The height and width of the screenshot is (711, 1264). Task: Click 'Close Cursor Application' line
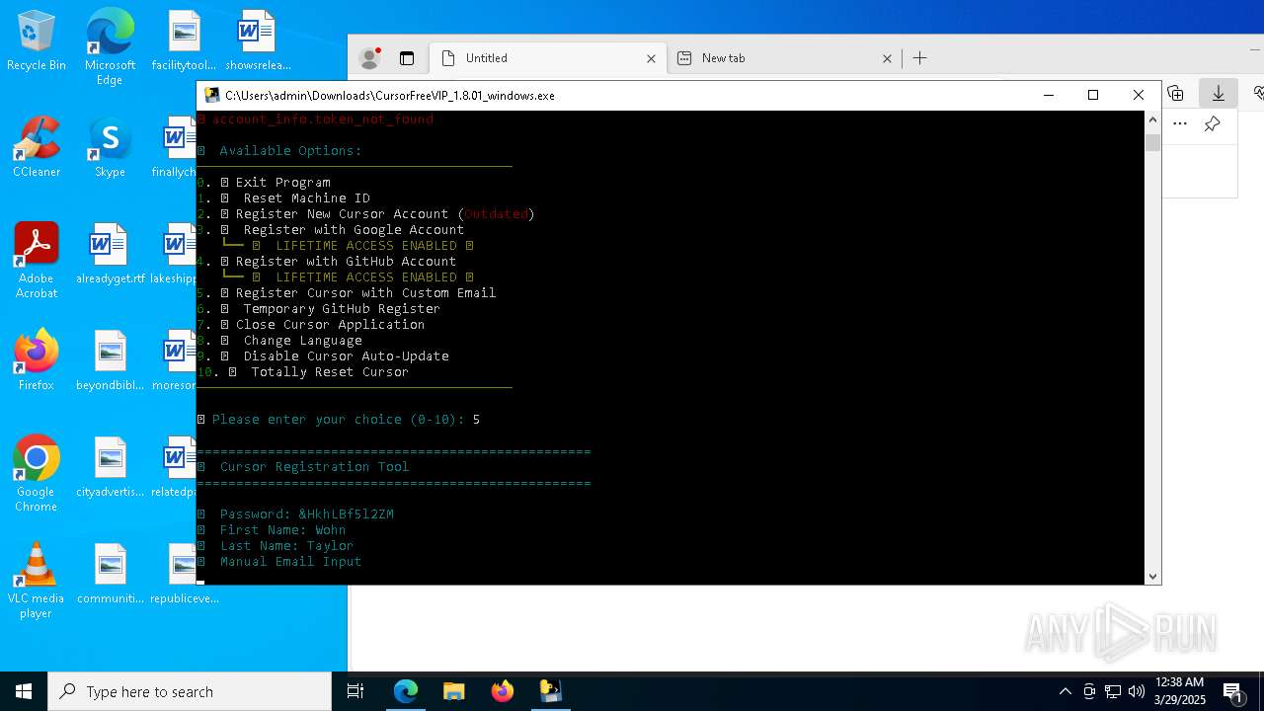pos(311,325)
